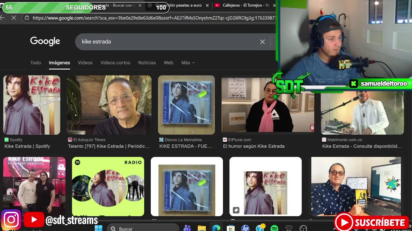
Task: Open 'El humor según Kike Estrada' link
Action: click(x=254, y=146)
